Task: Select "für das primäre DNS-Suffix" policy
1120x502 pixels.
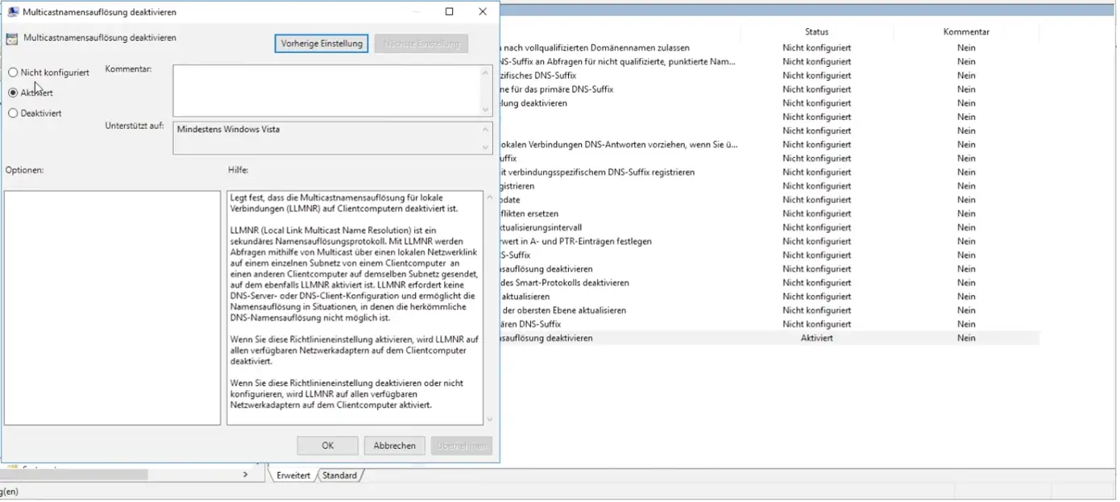Action: [x=769, y=89]
